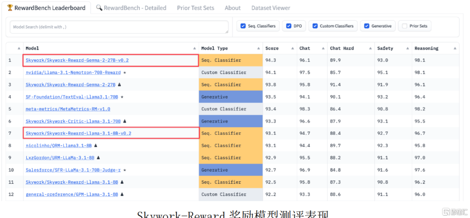
Task: Open nicolinho/QRM-Llama3.1-8B link
Action: pyautogui.click(x=59, y=145)
